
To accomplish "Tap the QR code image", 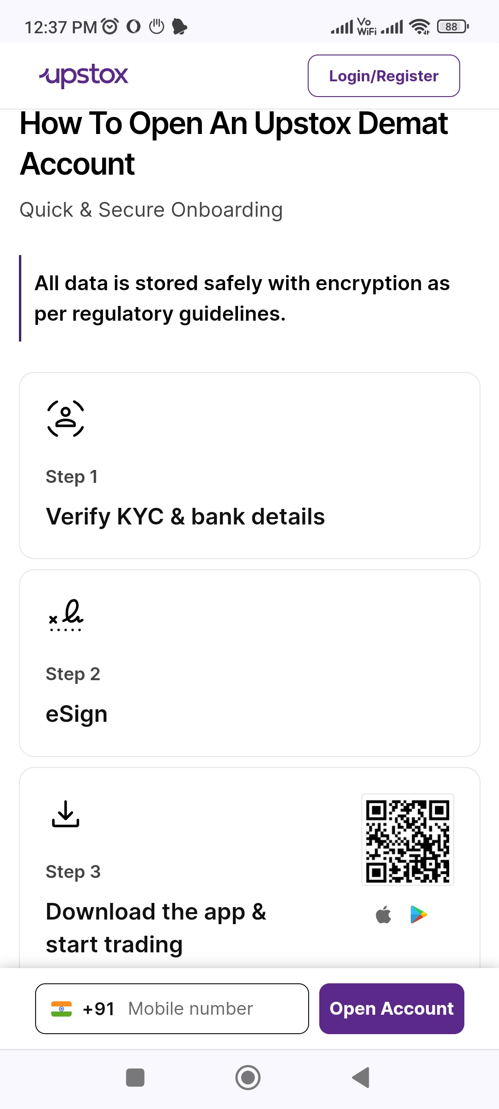I will (x=408, y=840).
